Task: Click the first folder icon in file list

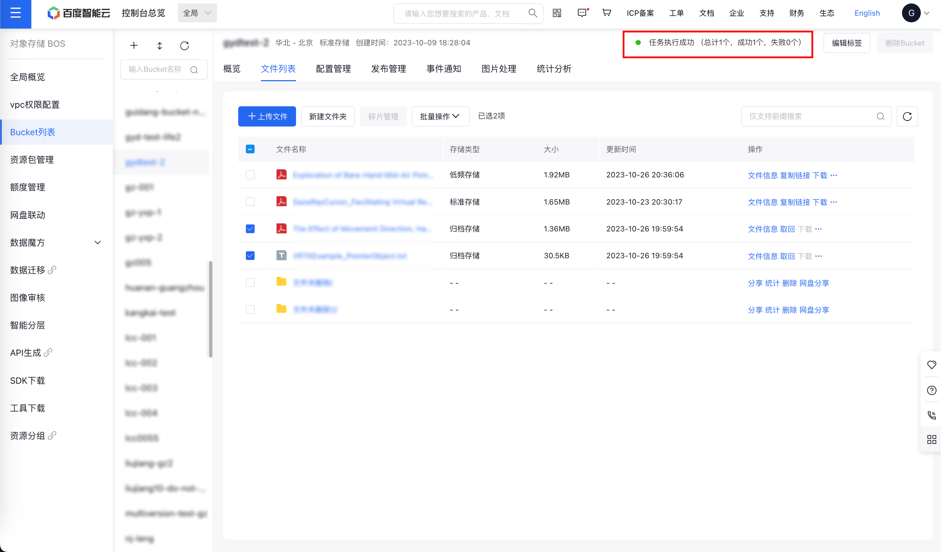Action: click(x=281, y=282)
